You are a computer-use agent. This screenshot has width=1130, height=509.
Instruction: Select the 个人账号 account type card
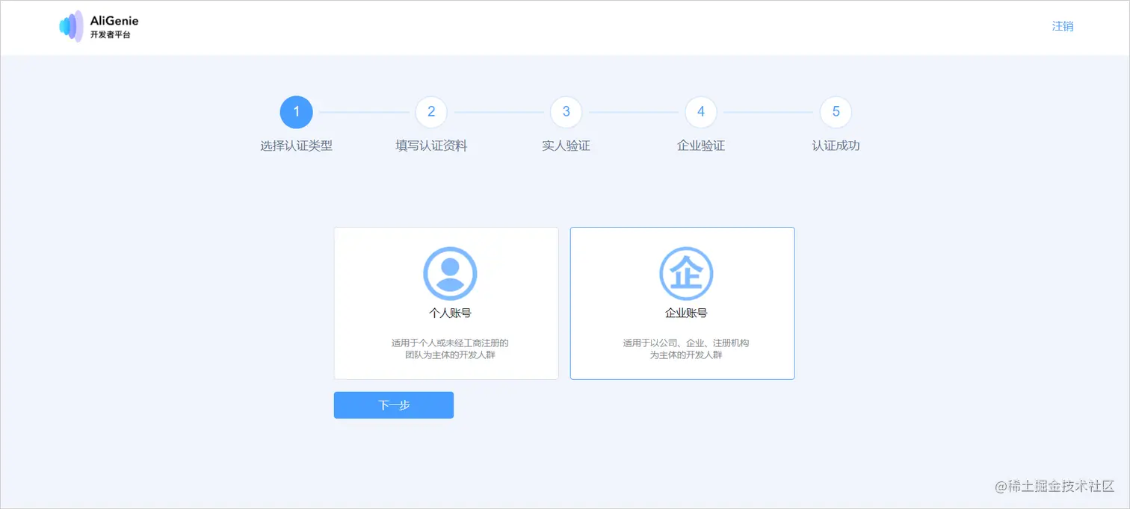(446, 303)
